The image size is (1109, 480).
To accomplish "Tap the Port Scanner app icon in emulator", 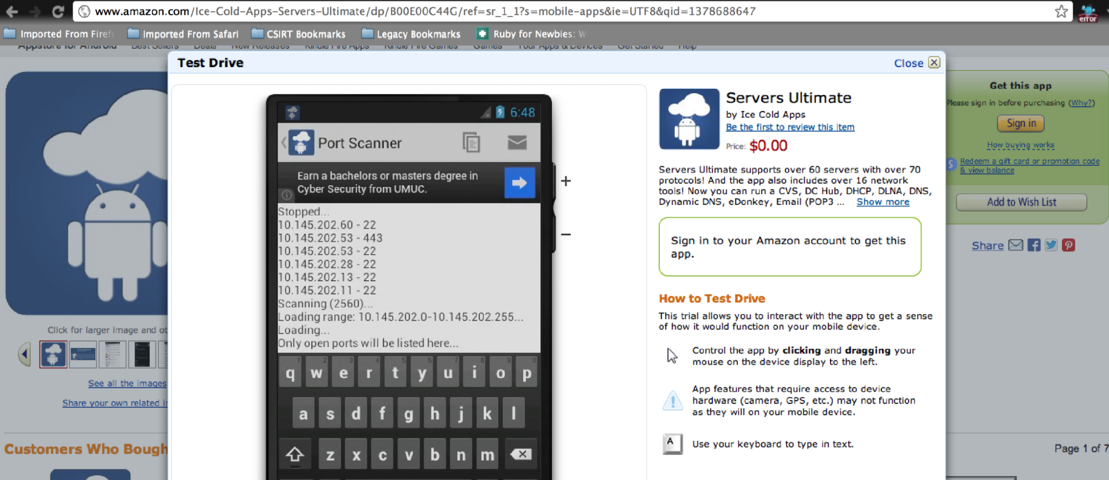I will click(301, 143).
